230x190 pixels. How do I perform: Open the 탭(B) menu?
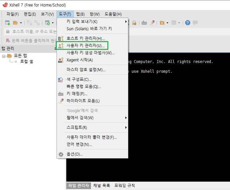click(x=80, y=14)
